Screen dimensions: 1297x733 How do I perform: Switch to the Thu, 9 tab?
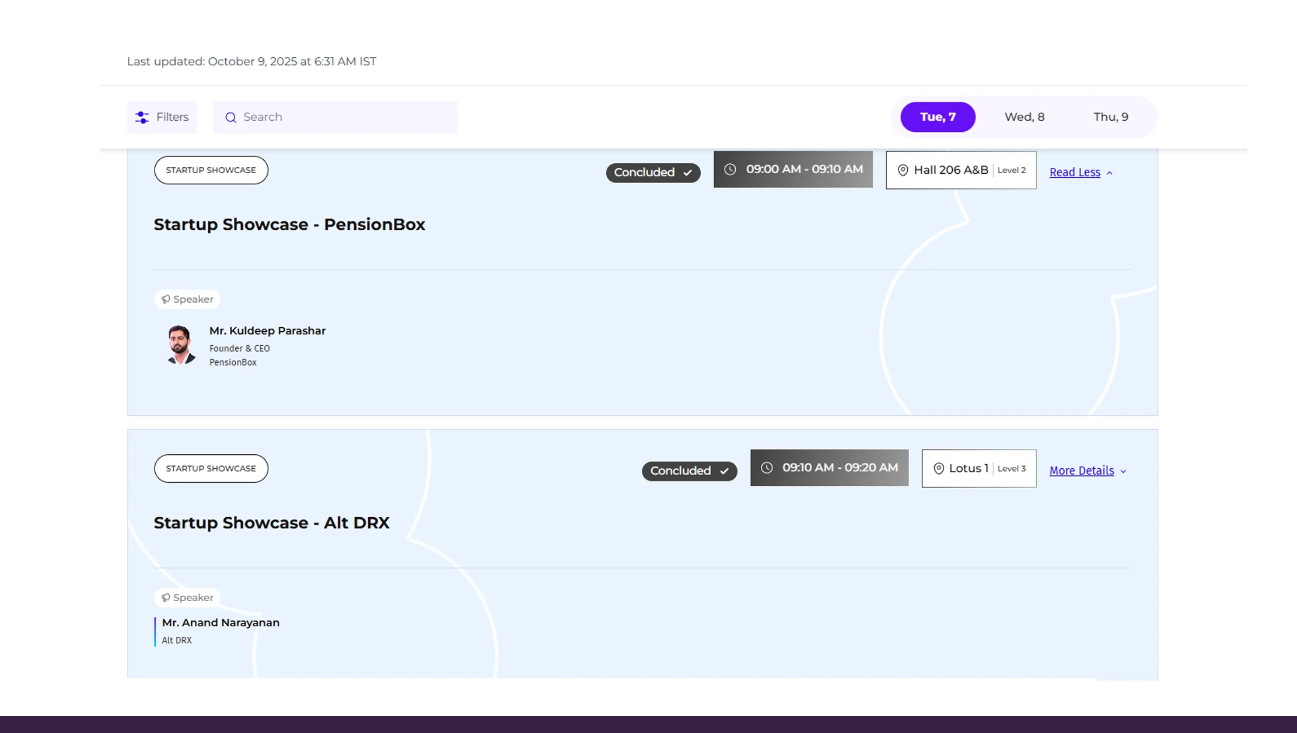1110,117
